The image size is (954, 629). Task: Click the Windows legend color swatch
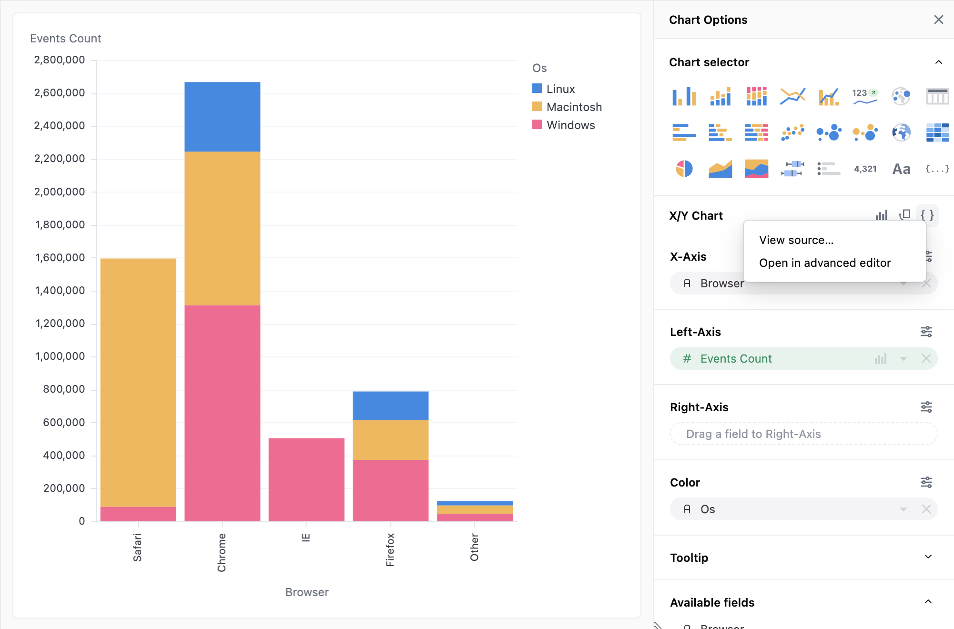[537, 125]
